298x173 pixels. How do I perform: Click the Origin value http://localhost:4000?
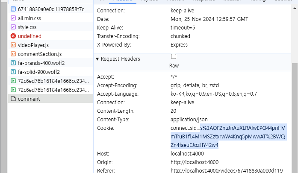click(x=195, y=162)
